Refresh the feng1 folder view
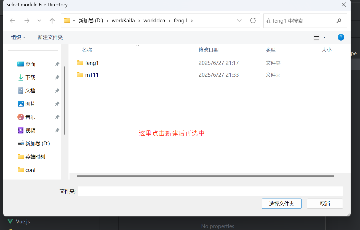The height and width of the screenshot is (230, 360). (253, 21)
